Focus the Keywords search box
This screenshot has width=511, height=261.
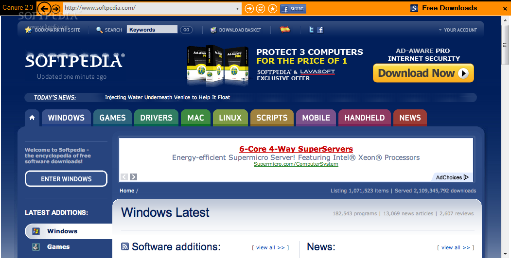click(x=152, y=30)
